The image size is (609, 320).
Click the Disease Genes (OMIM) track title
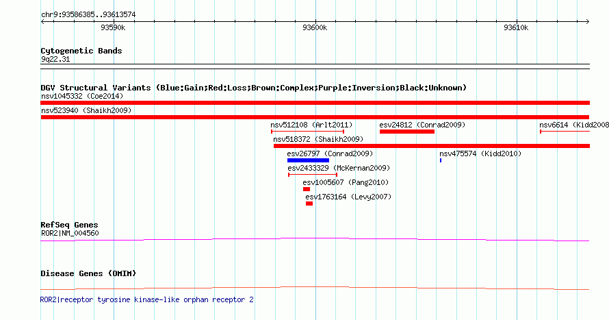click(x=88, y=273)
